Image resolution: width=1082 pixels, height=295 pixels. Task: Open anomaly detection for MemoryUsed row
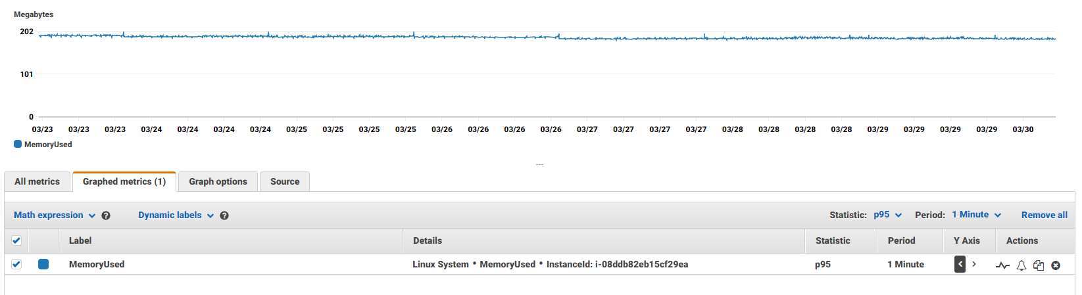1002,265
